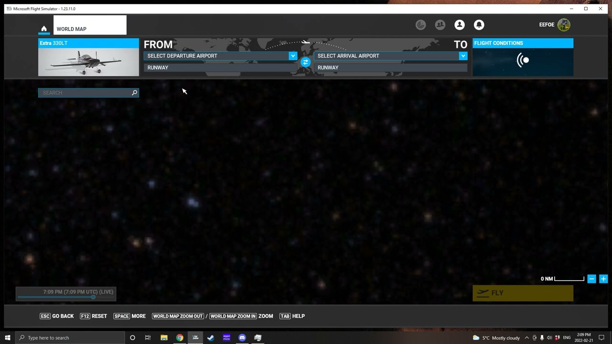The width and height of the screenshot is (612, 344).
Task: Click the weather widget showing 5°C
Action: [496, 338]
